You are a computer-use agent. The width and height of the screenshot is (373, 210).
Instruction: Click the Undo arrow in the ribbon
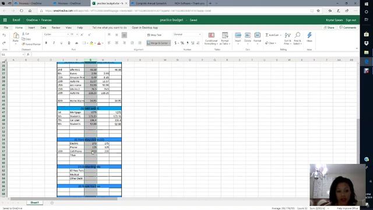click(4, 35)
